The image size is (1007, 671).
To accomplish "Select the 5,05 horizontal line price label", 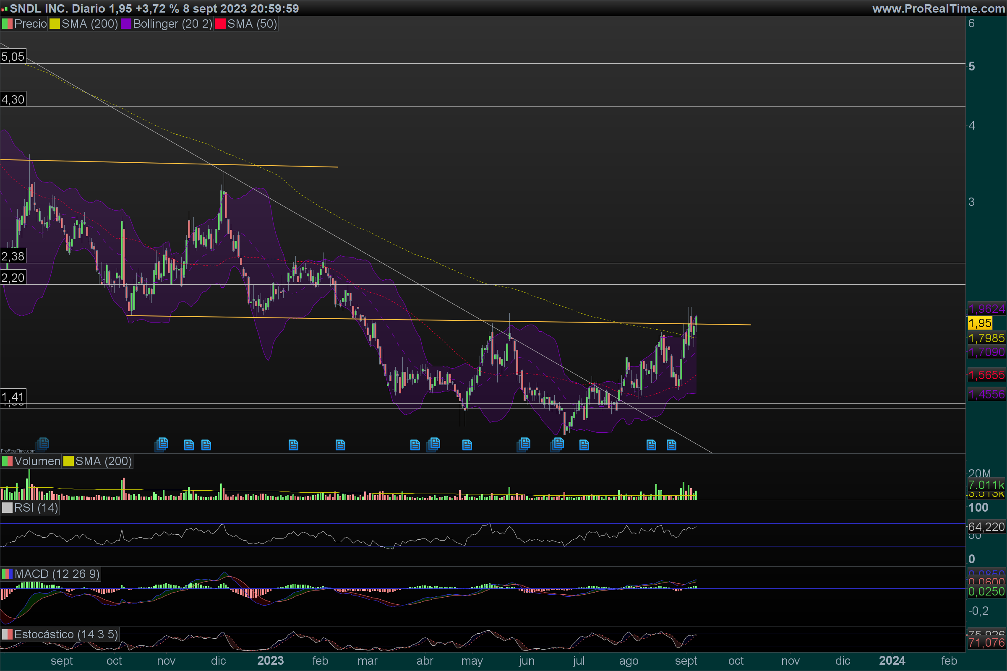I will pos(13,57).
